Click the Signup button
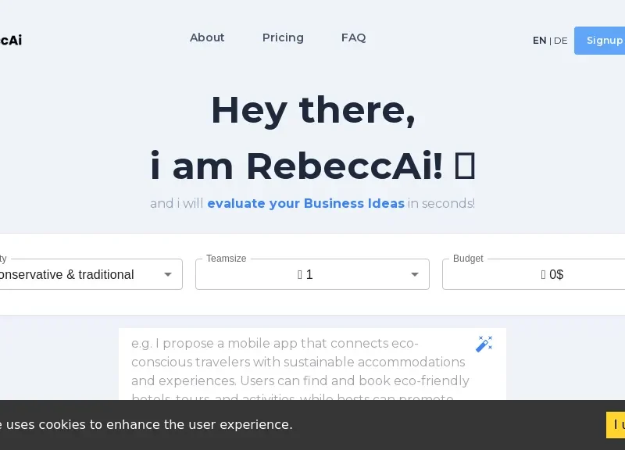This screenshot has width=625, height=450. pos(604,40)
